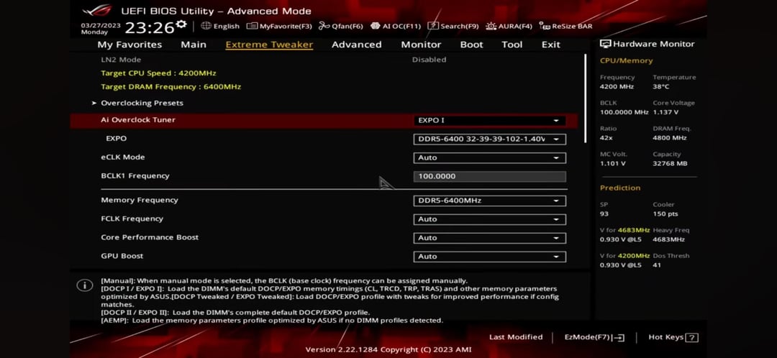Viewport: 777px width, 358px height.
Task: Click the settings list scrollbar
Action: (x=585, y=98)
